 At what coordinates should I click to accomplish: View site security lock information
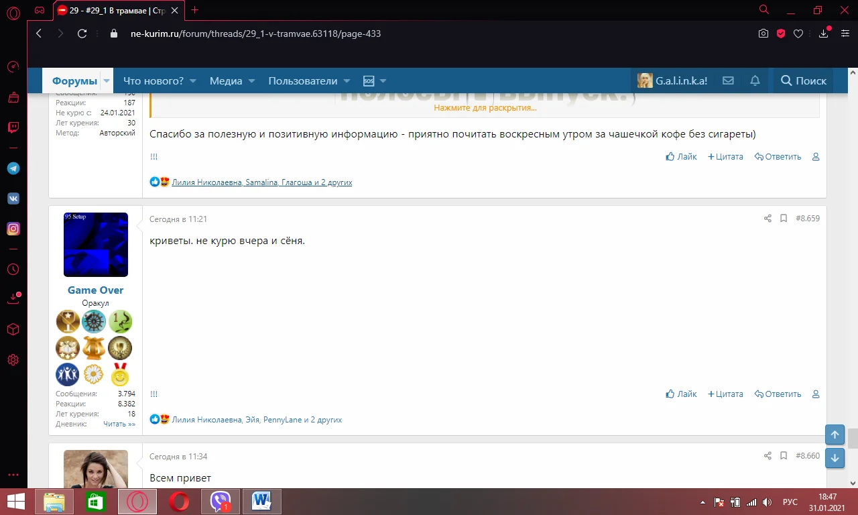[x=113, y=34]
